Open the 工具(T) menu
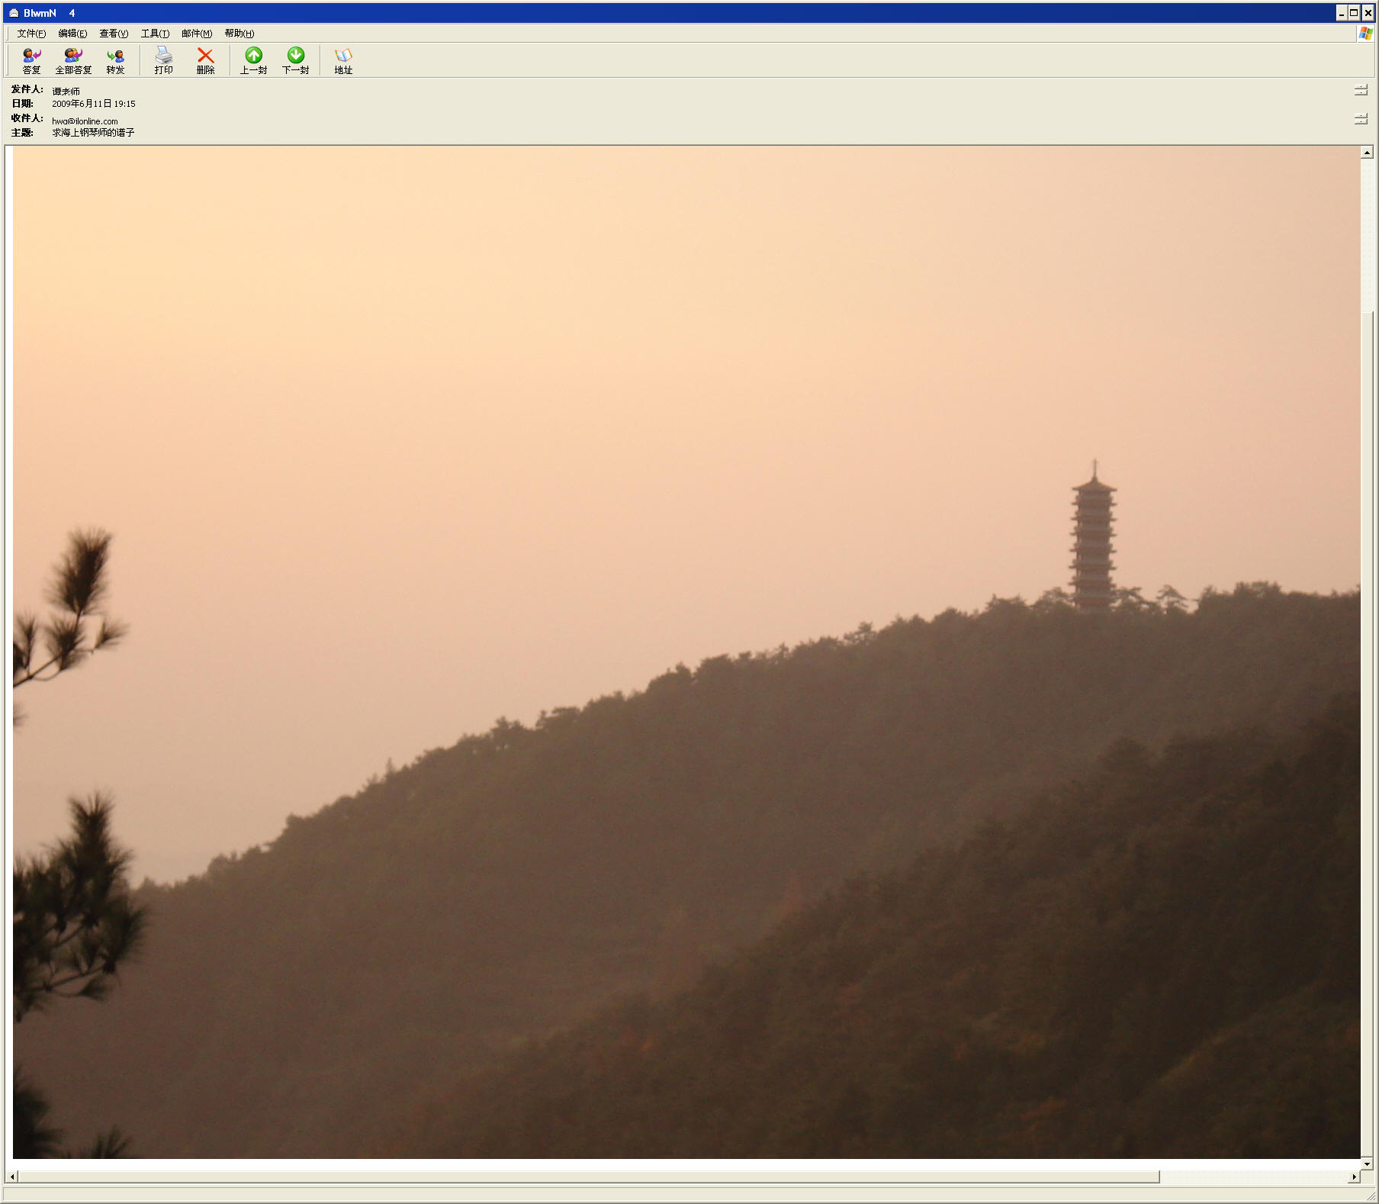 [x=155, y=34]
